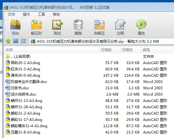Select file name 蜗轮箱体31-4-A1.dwg

tap(29, 126)
